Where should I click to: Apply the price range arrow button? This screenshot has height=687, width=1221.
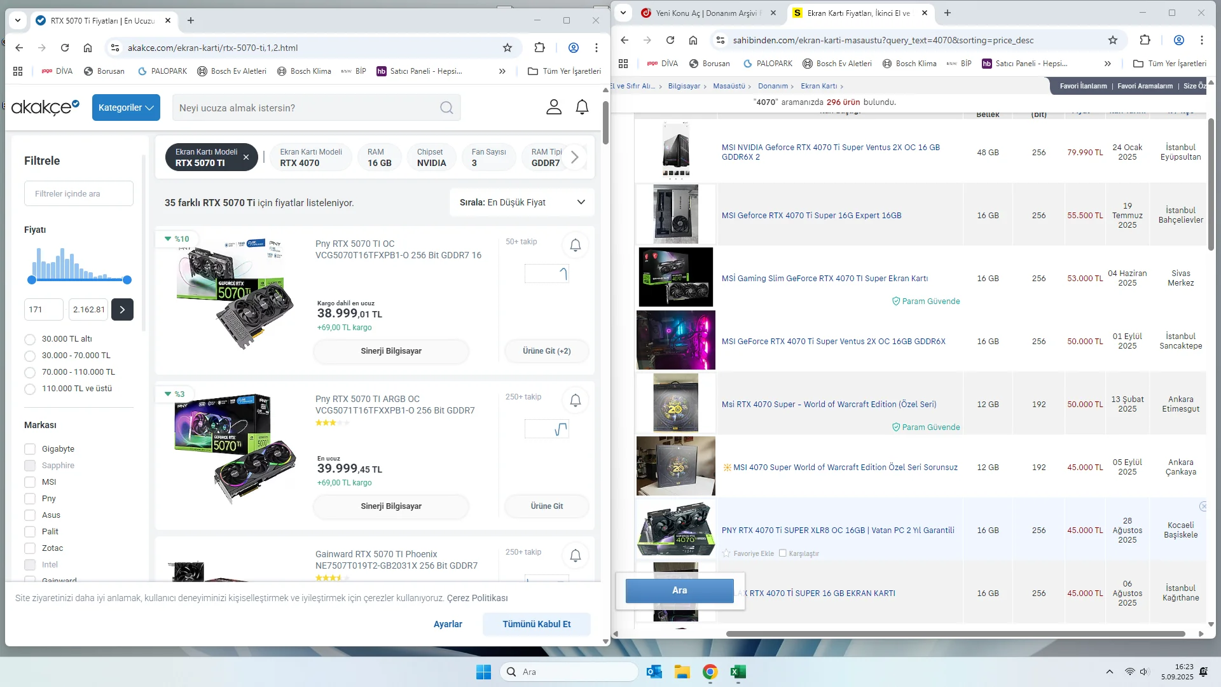(122, 310)
